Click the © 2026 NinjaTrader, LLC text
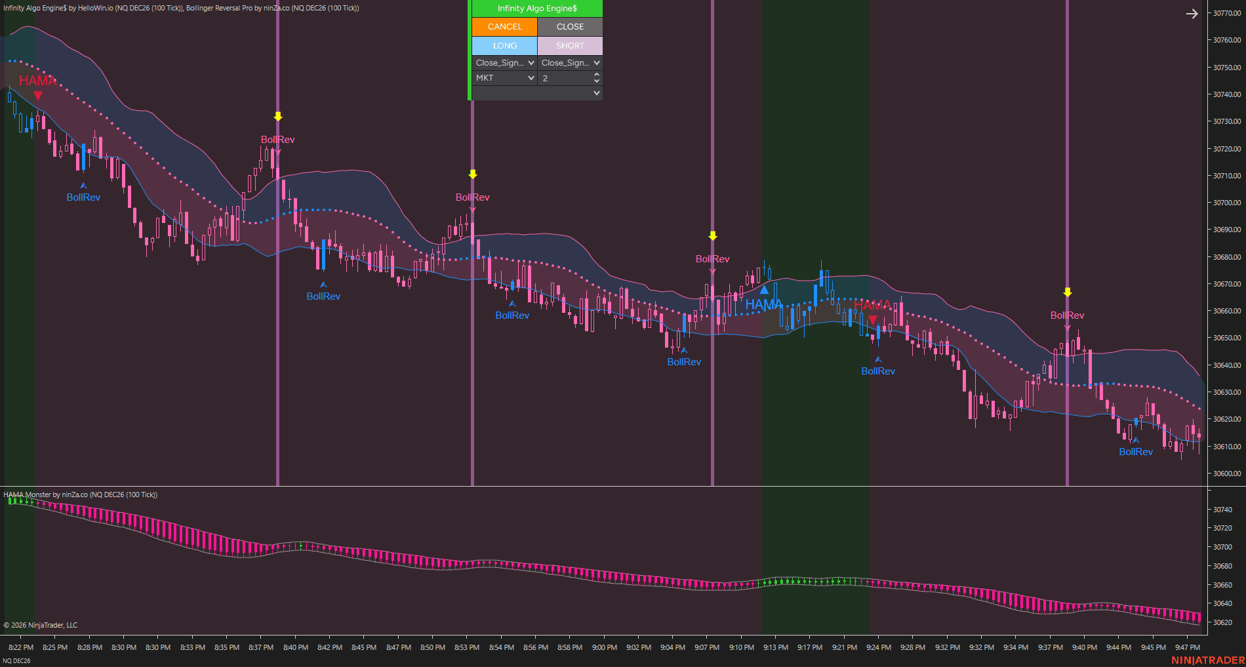Screen dimensions: 1246x667 coord(41,625)
